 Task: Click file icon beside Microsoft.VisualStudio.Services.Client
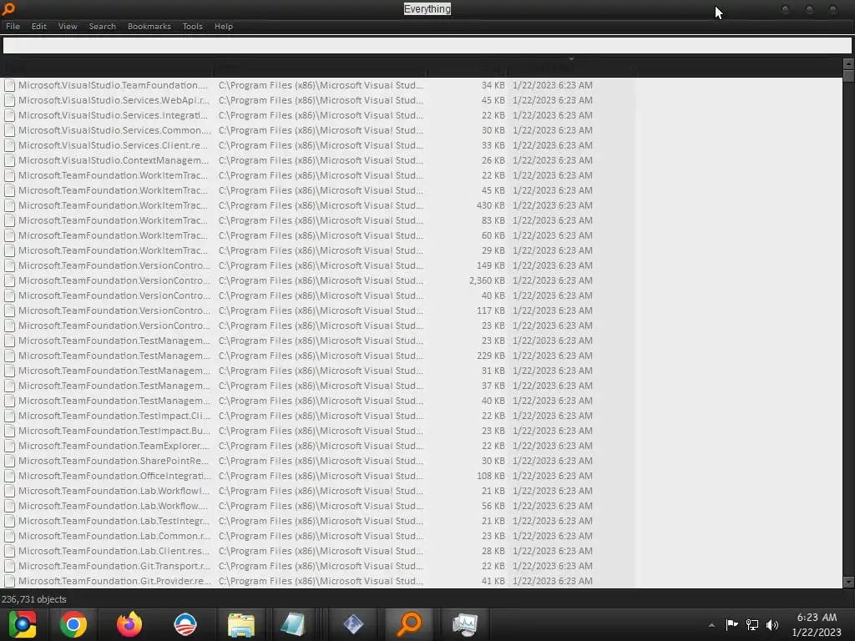coord(9,145)
